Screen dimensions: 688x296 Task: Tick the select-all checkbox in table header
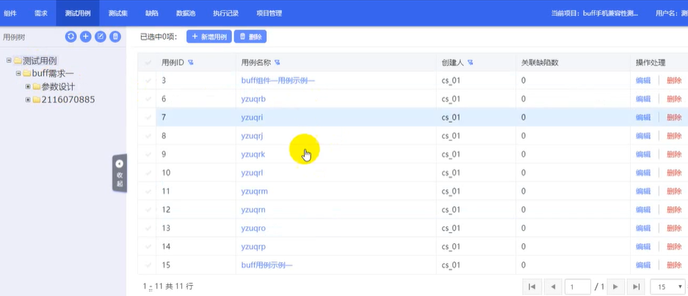pos(148,62)
